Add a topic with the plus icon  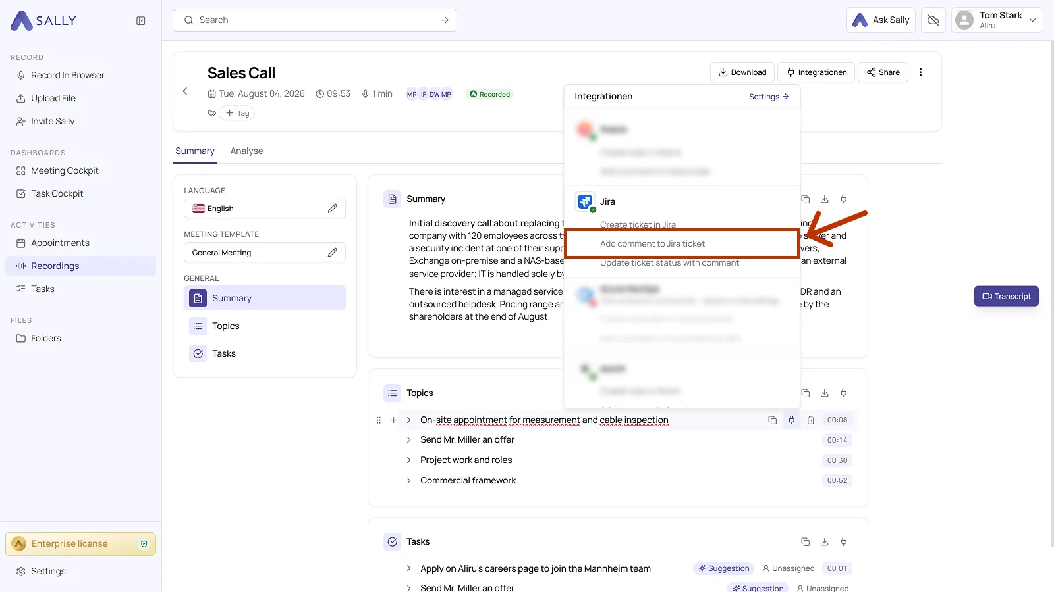[393, 420]
